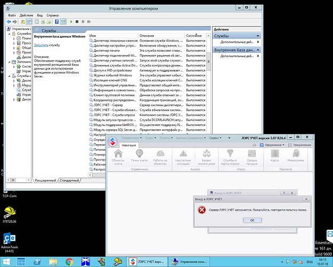Image resolution: width=333 pixels, height=267 pixels.
Task: Select the Журнал событий Windows service
Action: coord(147,75)
